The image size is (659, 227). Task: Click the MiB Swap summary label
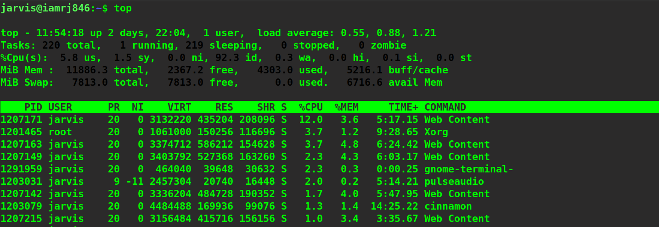pyautogui.click(x=27, y=83)
